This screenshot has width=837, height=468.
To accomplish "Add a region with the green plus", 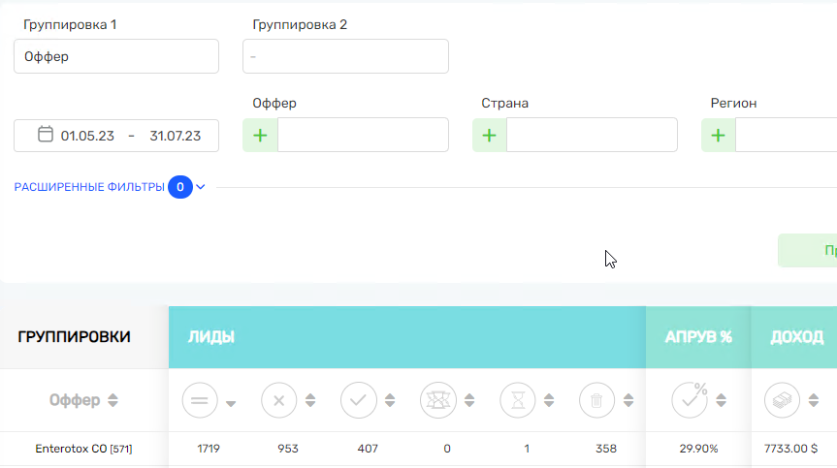I will (x=718, y=136).
